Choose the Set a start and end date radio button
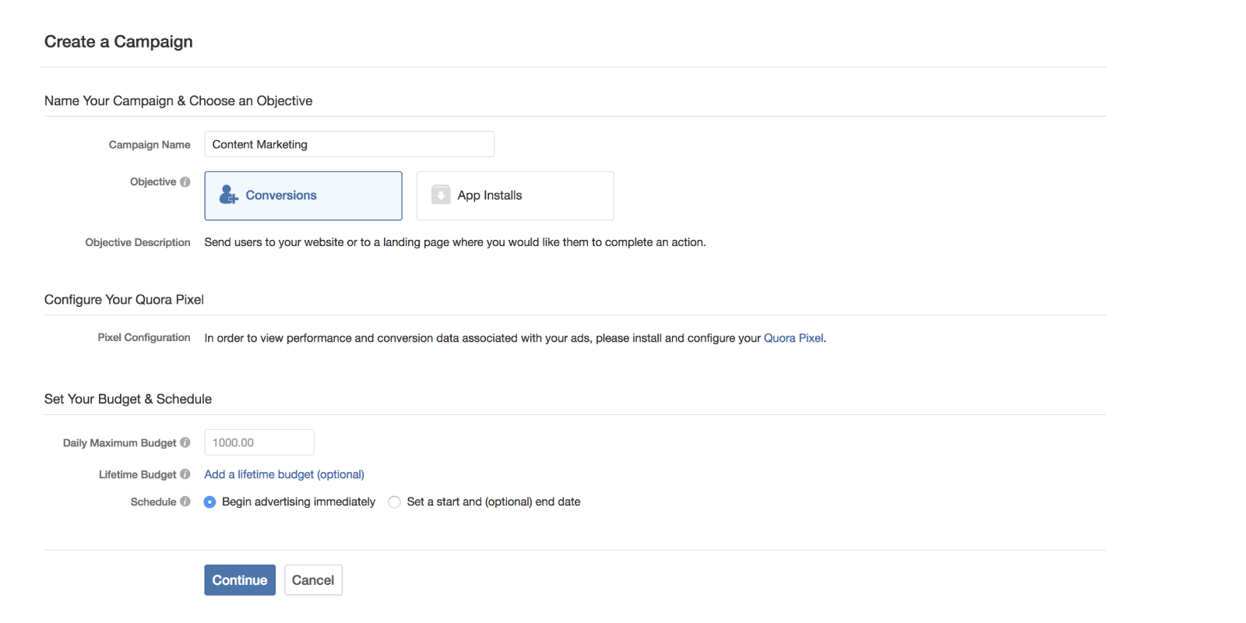 click(394, 502)
